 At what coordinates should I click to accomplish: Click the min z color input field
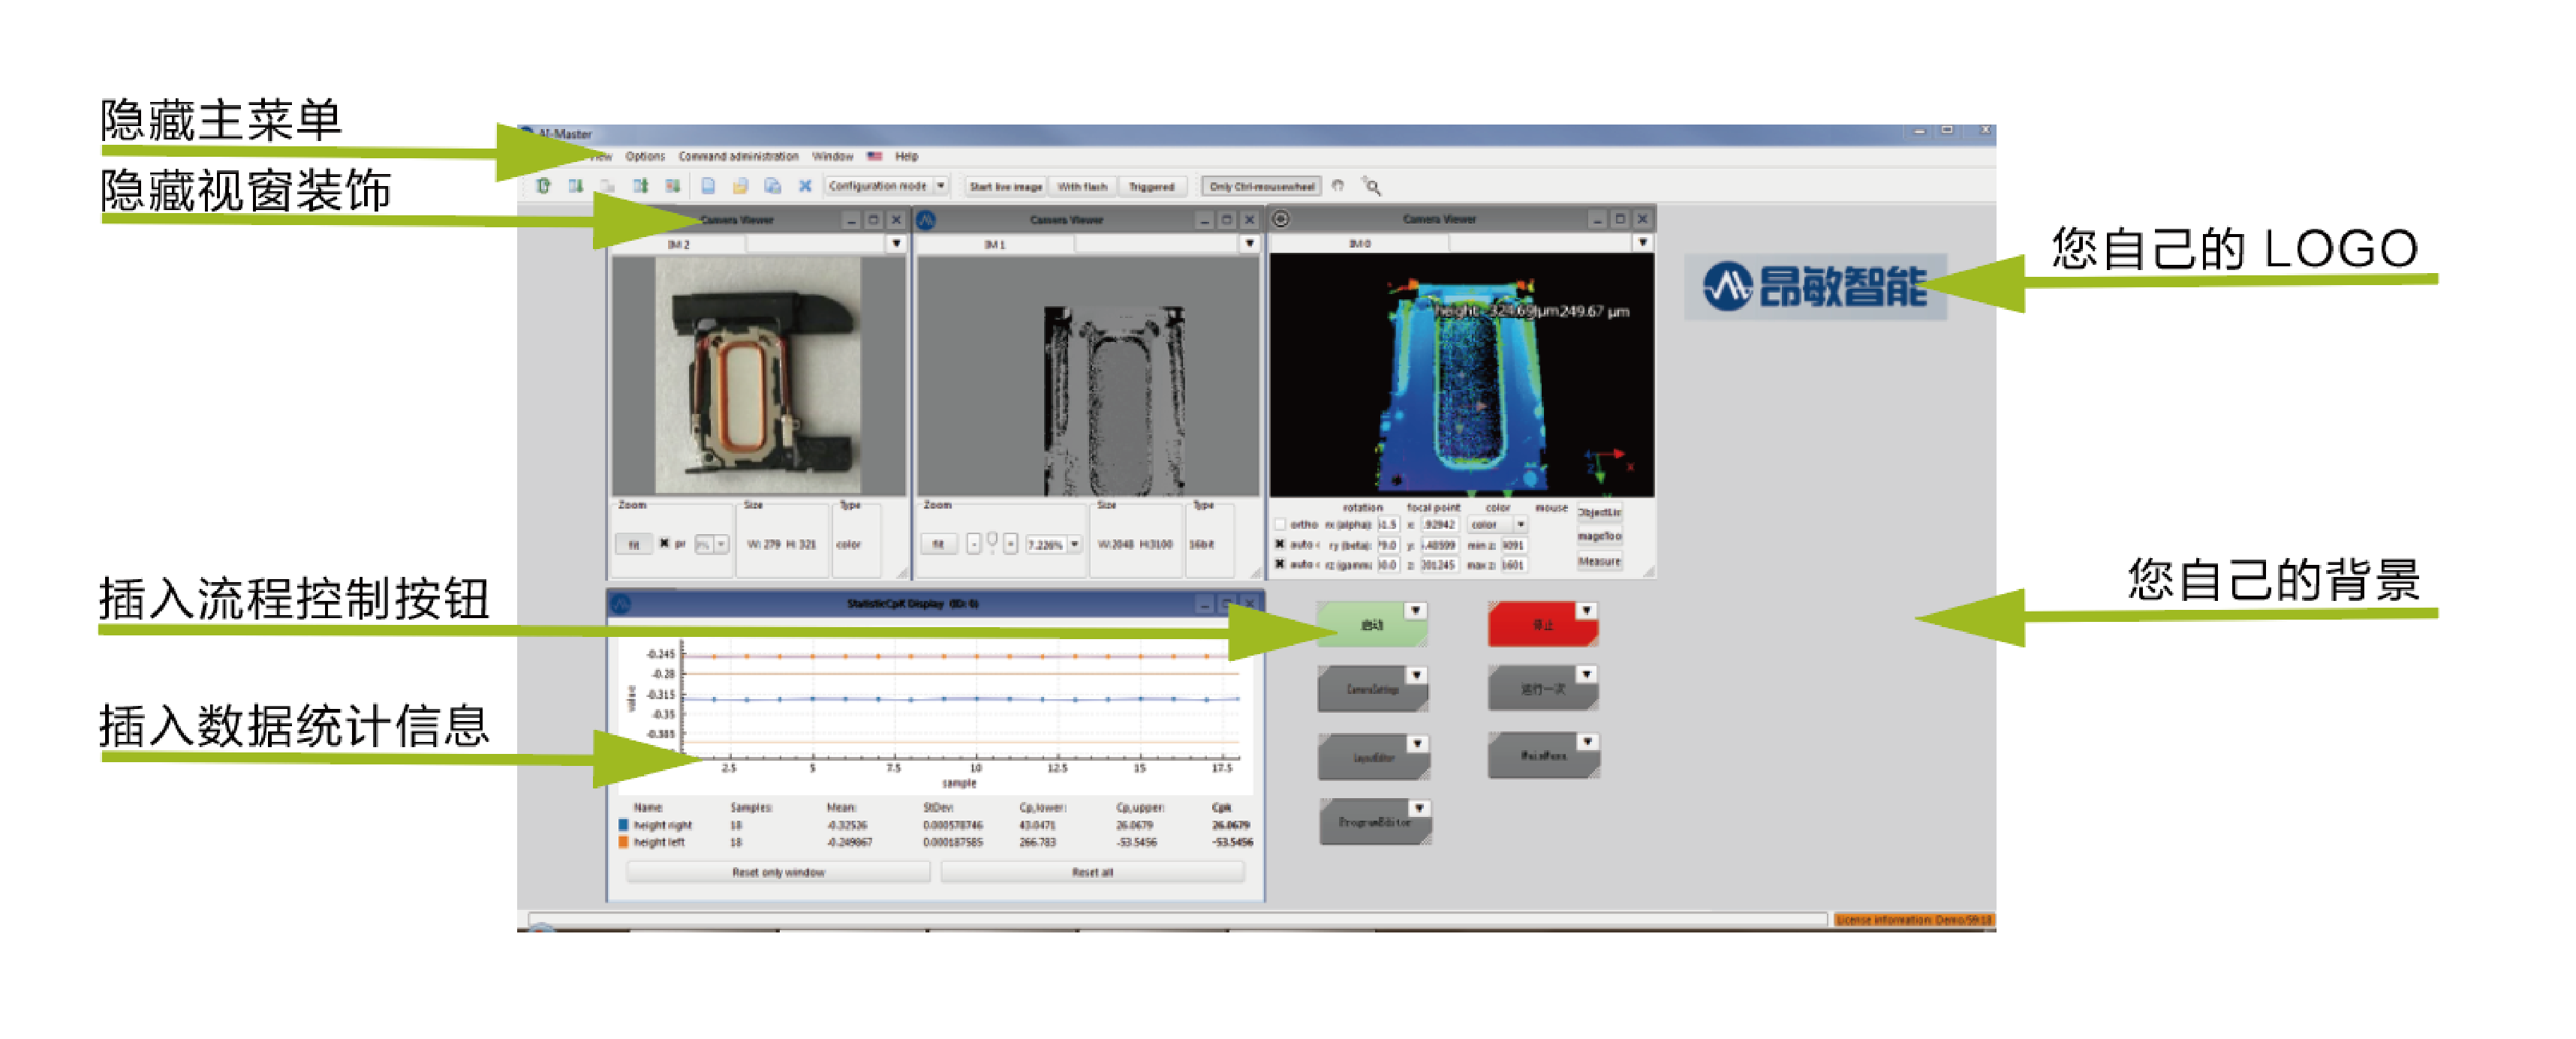click(1513, 545)
